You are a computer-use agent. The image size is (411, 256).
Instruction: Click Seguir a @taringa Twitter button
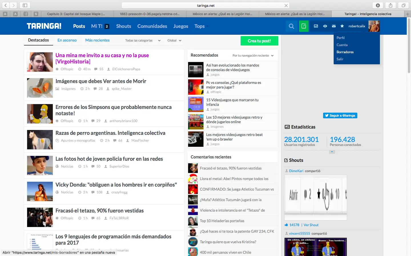340,115
